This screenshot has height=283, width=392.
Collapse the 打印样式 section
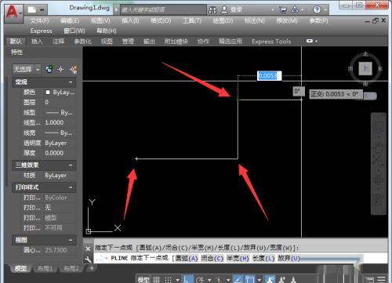click(x=71, y=187)
